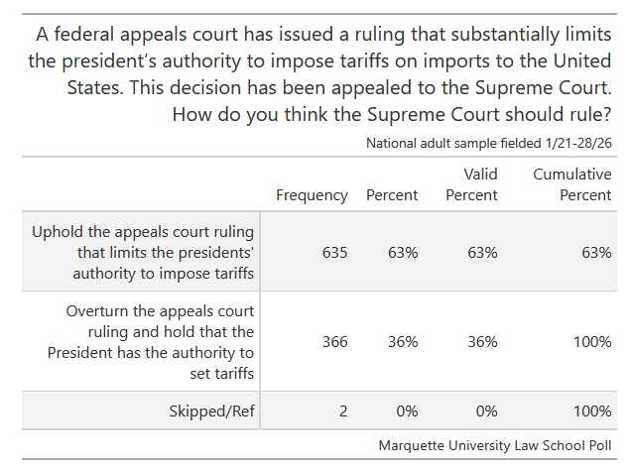Select the Cumulative Percent column header
Viewport: 630px width, 469px height.
[x=571, y=185]
